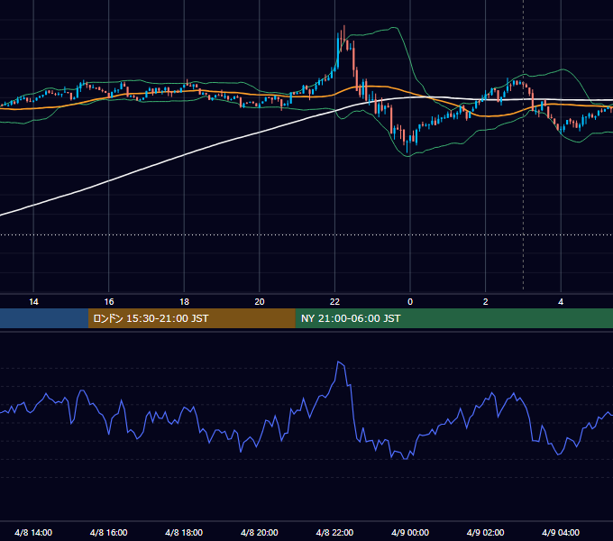The image size is (613, 541).
Task: Click the ロンドン 15:30-21:00 JST session bar
Action: pos(191,318)
